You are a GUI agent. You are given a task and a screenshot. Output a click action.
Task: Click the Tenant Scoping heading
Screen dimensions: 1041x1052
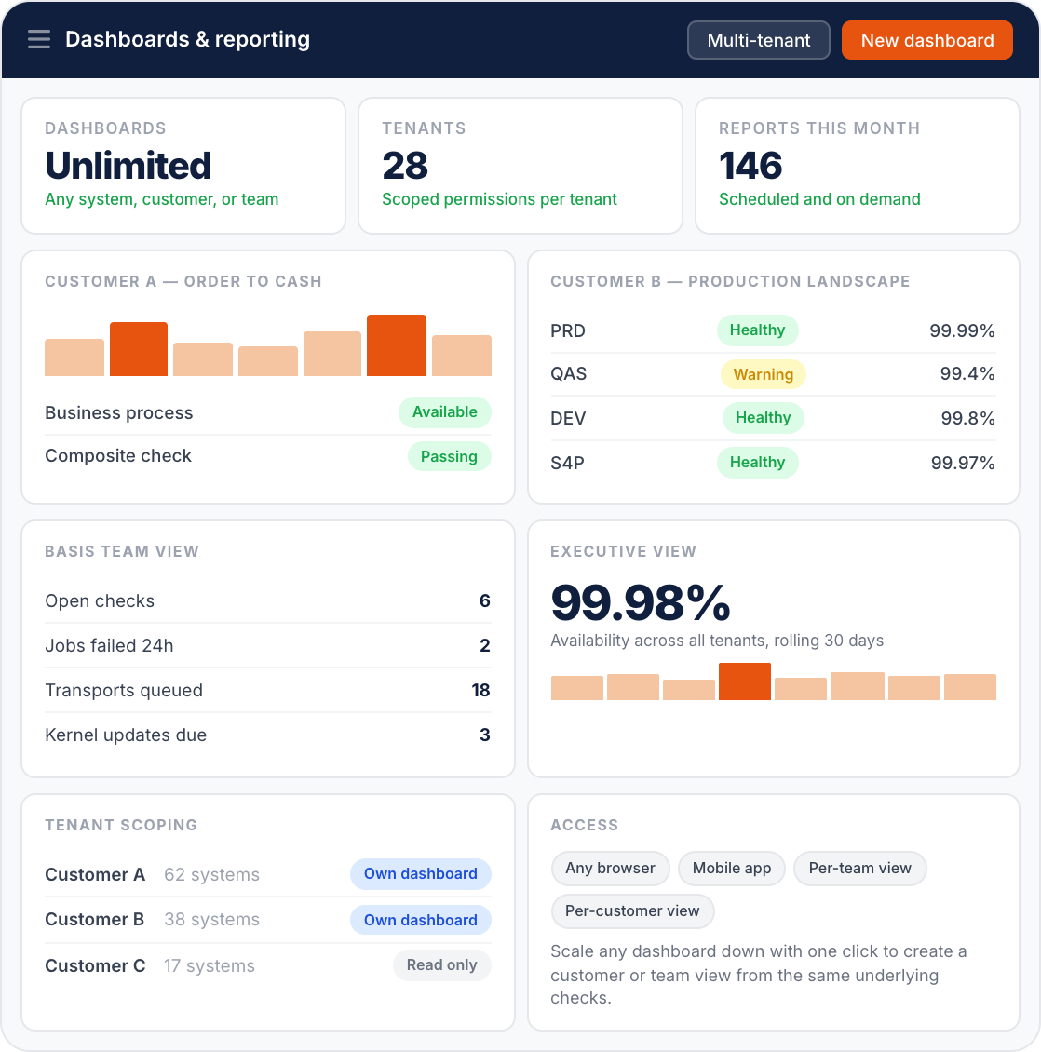tap(121, 825)
